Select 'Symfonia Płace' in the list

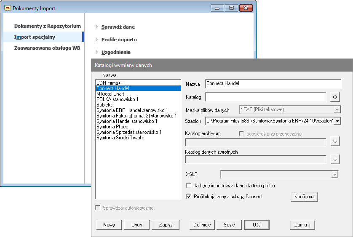pos(111,127)
